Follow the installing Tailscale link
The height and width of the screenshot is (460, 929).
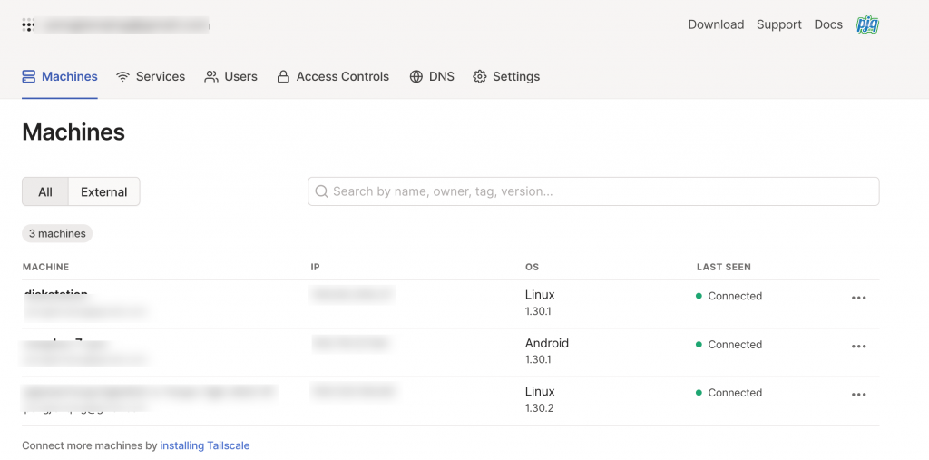205,445
